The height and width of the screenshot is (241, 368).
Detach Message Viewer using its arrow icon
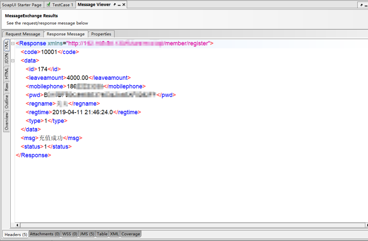coord(115,4)
